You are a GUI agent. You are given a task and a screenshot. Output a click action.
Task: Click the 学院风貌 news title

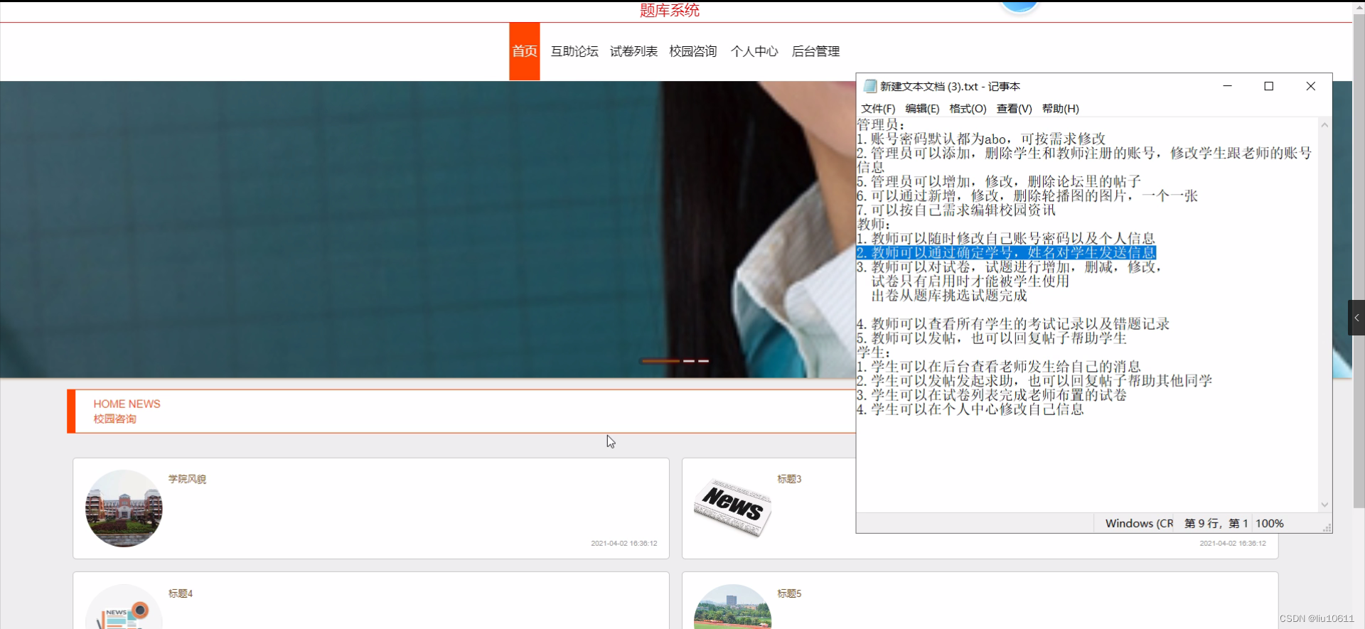pyautogui.click(x=187, y=479)
